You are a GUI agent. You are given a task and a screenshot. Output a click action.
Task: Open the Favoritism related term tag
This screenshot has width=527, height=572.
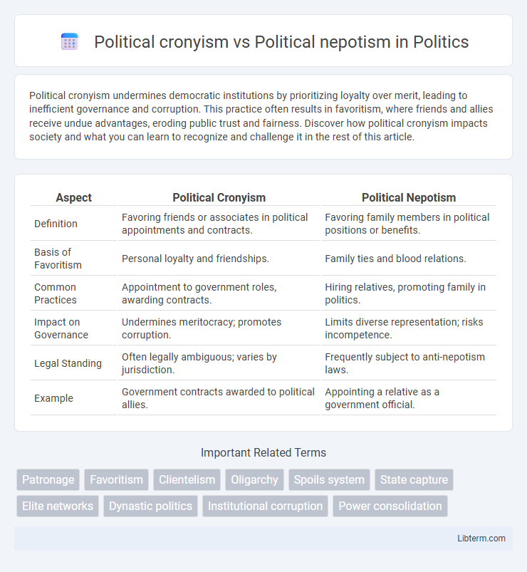[x=116, y=479]
